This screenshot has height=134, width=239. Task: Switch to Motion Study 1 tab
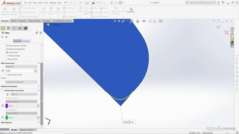(27, 130)
